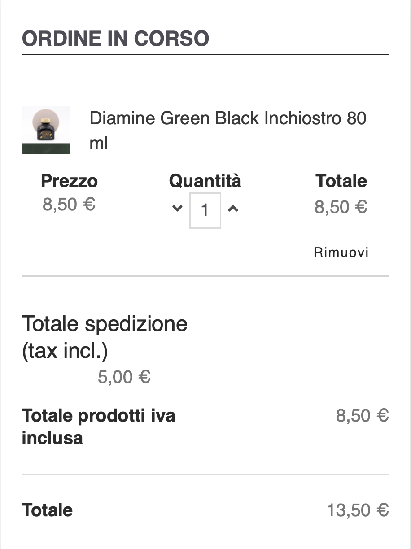Click the unit price under Prezzo
This screenshot has height=549, width=411.
(x=69, y=205)
